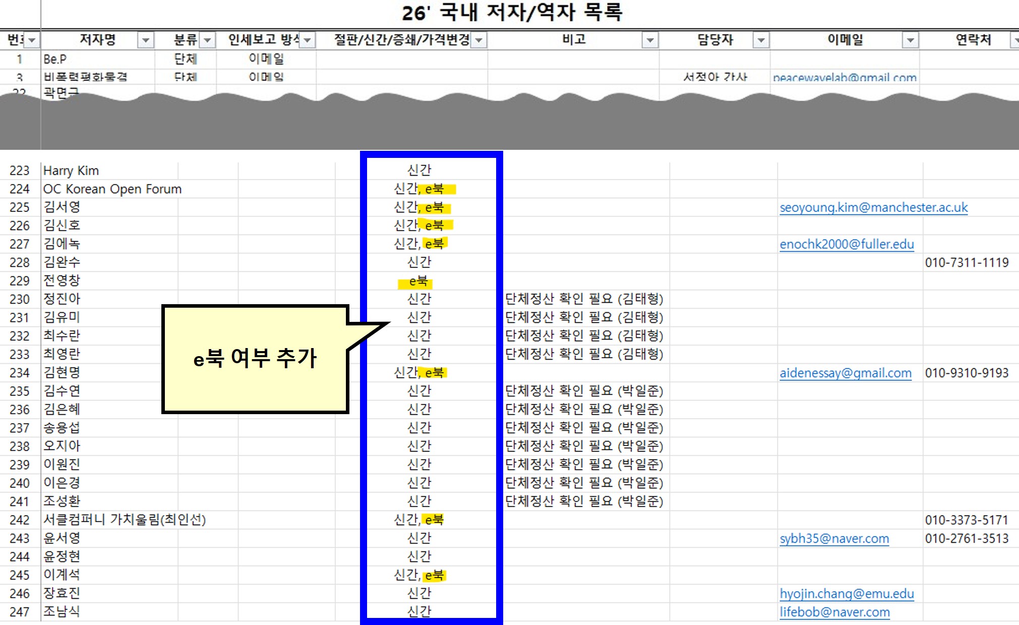Screen dimensions: 1019x625
Task: Select the 연락처 column header
Action: point(973,39)
